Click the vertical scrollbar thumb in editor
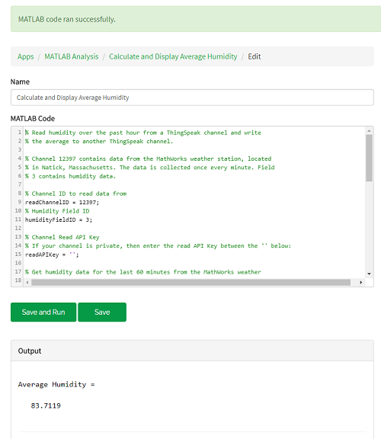381x439 pixels. click(x=369, y=158)
